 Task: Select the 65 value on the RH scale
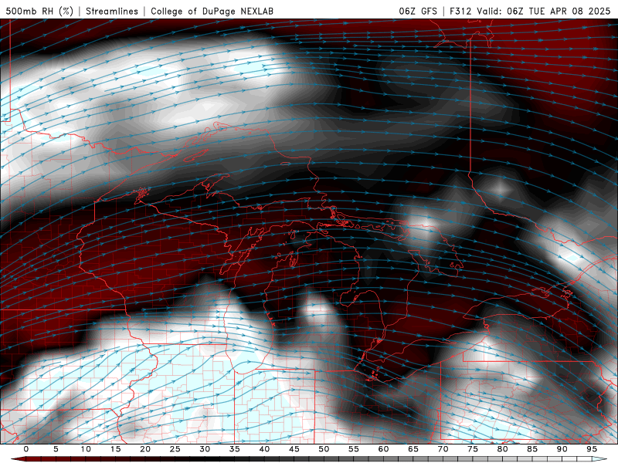[413, 449]
